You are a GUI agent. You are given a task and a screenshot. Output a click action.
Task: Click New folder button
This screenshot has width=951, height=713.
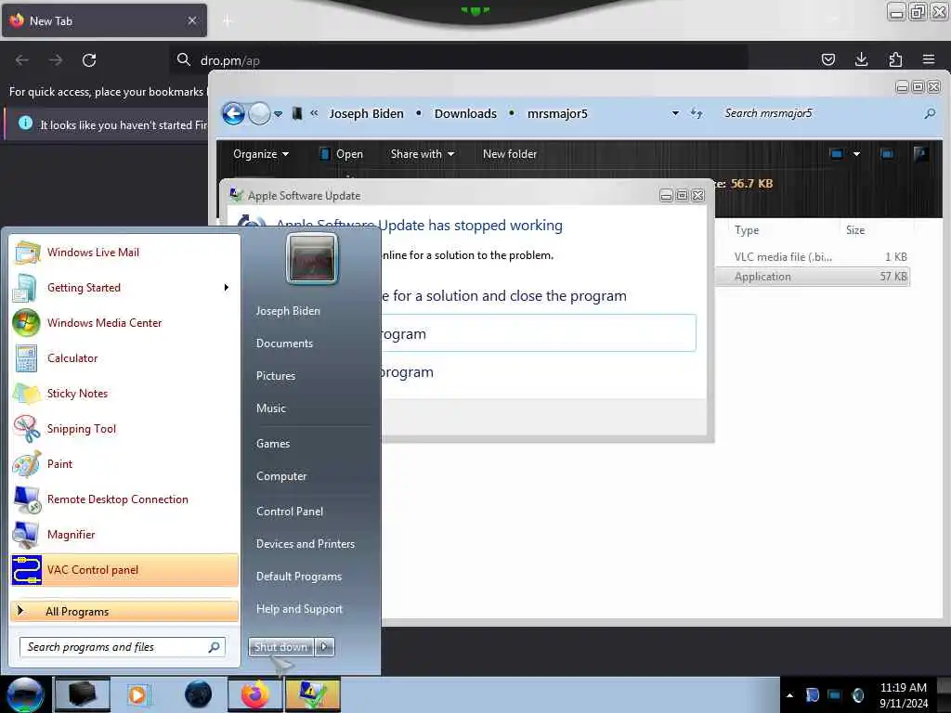pos(510,154)
